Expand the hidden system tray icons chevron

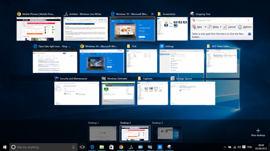[x=225, y=147]
